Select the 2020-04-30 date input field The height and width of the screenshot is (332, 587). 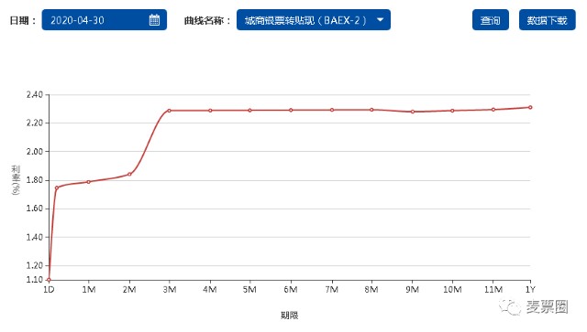(x=104, y=20)
